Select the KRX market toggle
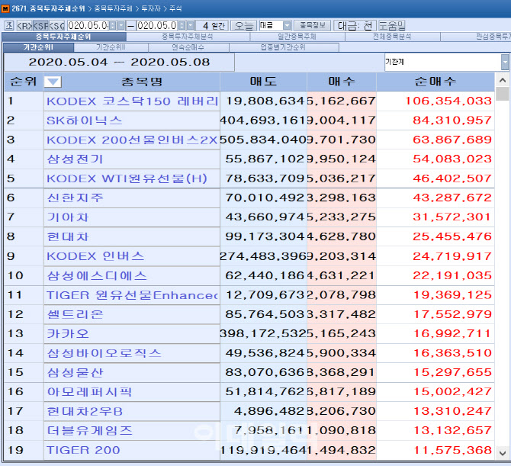 24,25
